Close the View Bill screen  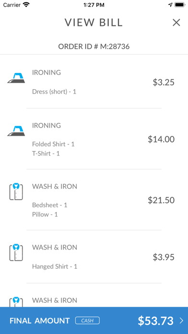[x=176, y=23]
